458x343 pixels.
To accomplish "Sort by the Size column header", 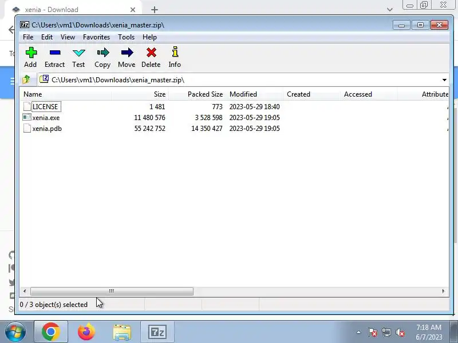I will click(140, 94).
